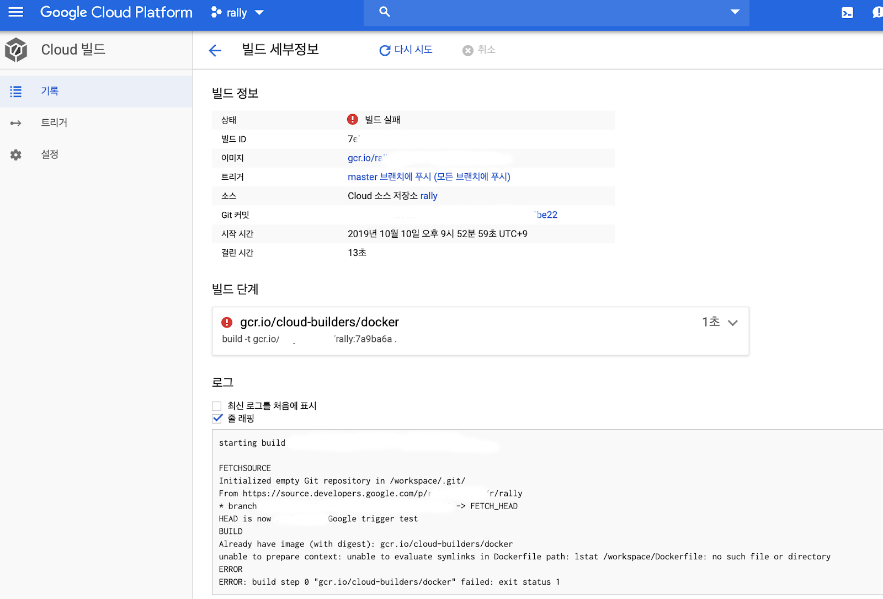Click the start time 2019년 10월 10일 text
Screen dimensions: 883x599
pyautogui.click(x=438, y=234)
